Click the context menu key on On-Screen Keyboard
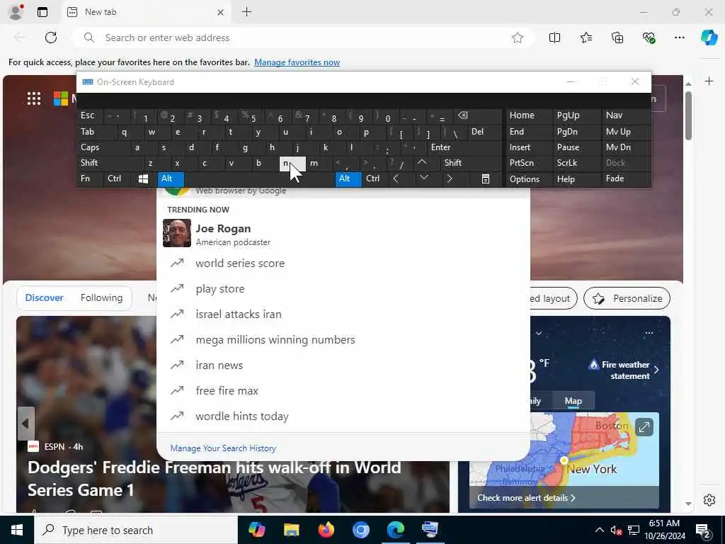The width and height of the screenshot is (725, 544). coord(485,179)
